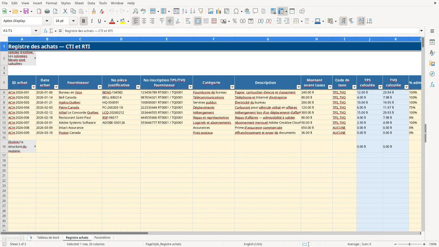
Task: Expand the Name Box dropdown
Action: [x=36, y=31]
